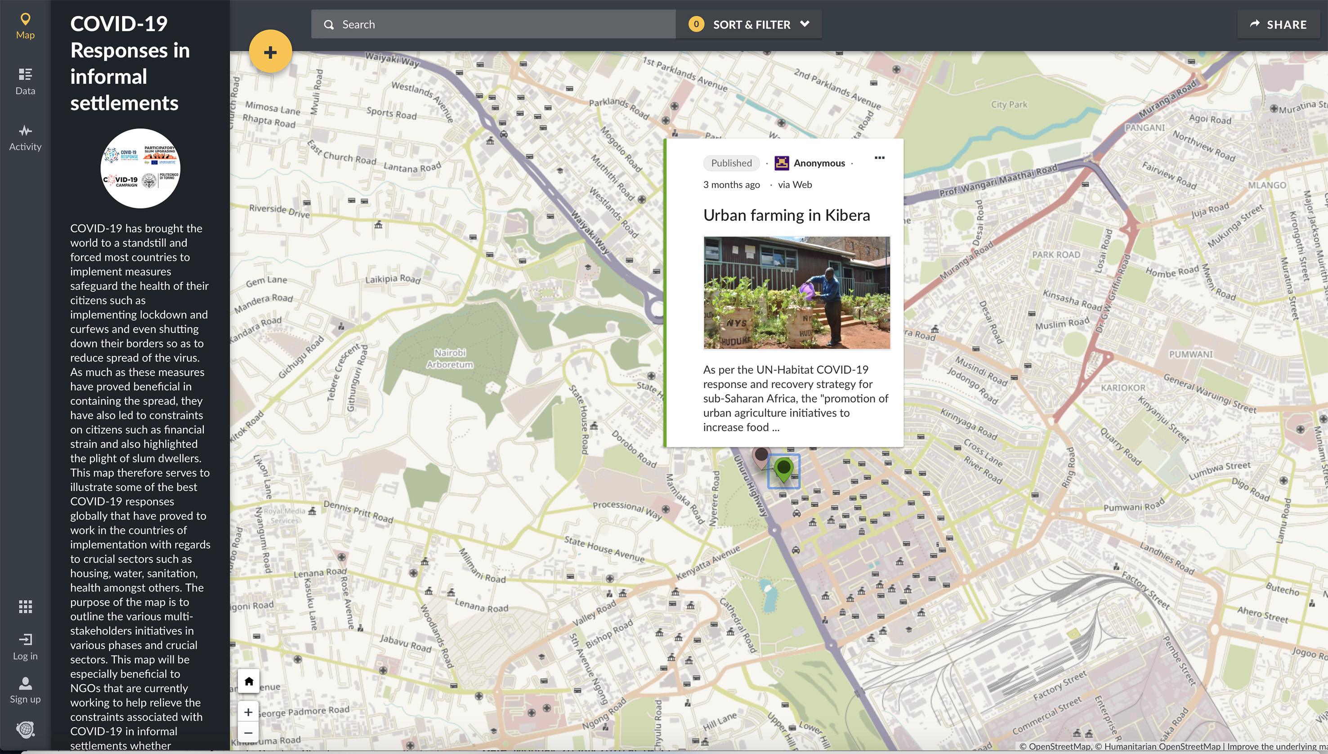The image size is (1328, 754).
Task: Add a new post with yellow plus button
Action: pyautogui.click(x=270, y=52)
